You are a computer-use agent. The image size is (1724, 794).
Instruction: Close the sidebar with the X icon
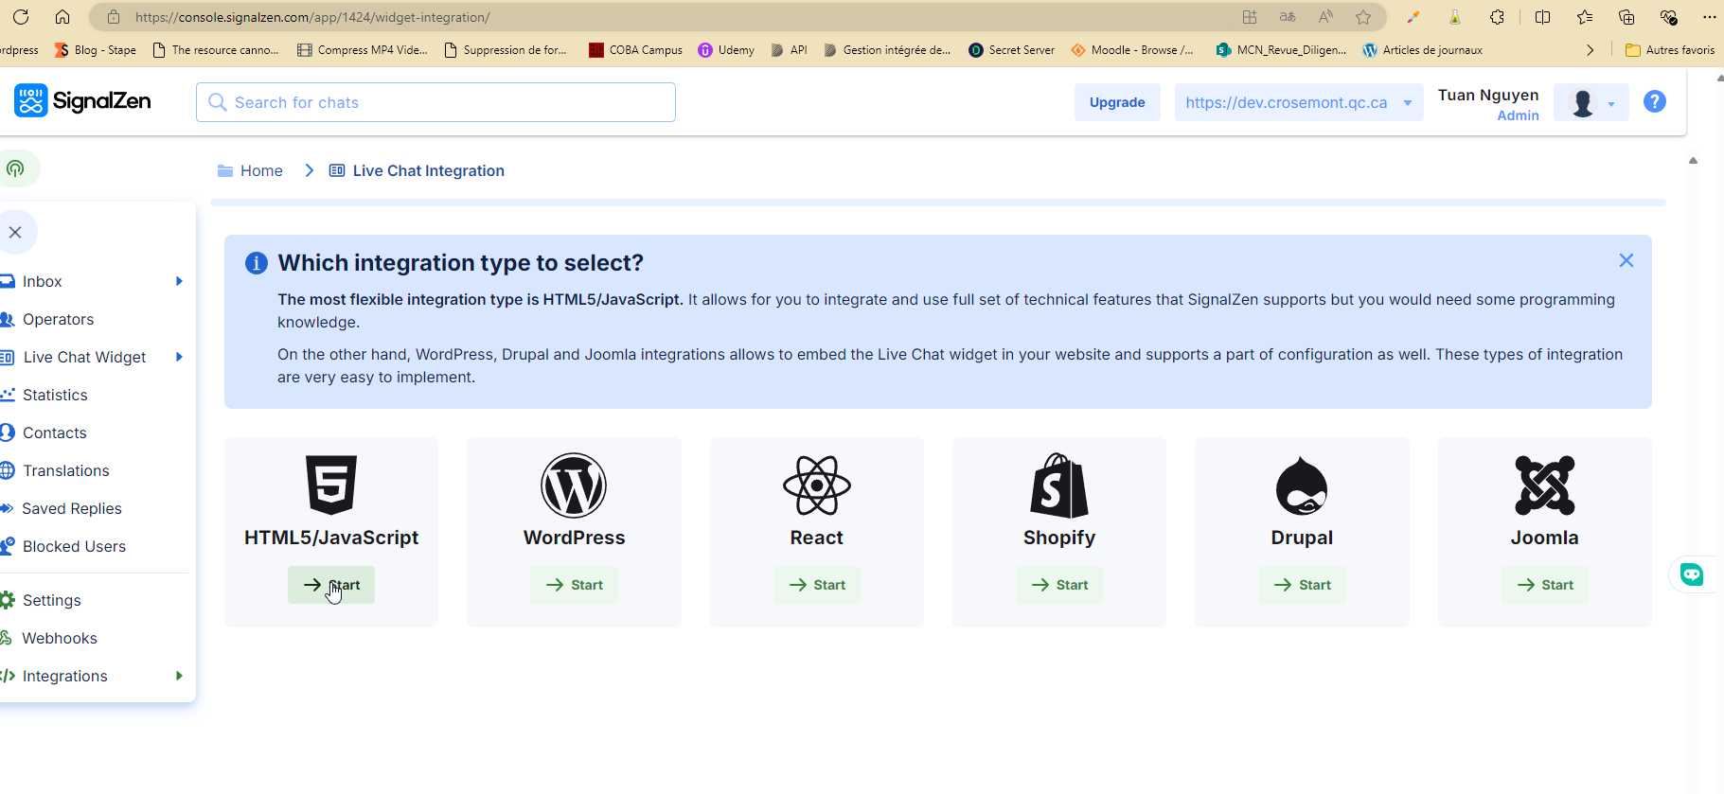(x=15, y=232)
